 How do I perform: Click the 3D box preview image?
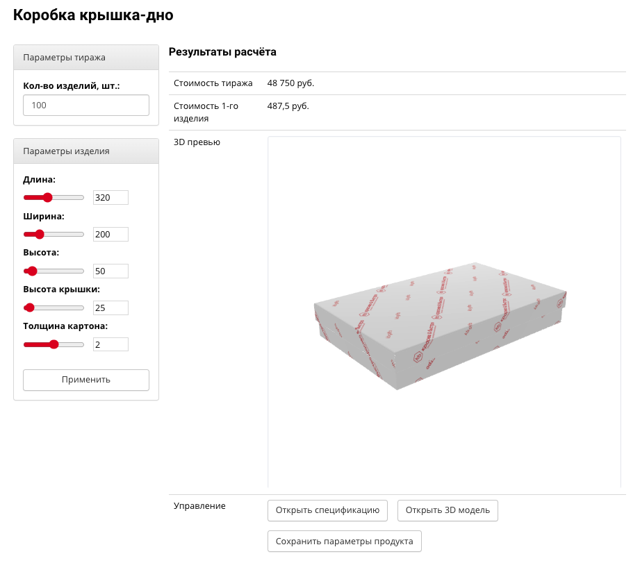click(441, 325)
